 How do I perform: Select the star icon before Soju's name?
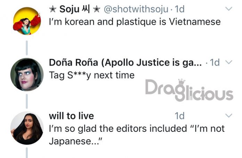pyautogui.click(x=53, y=9)
